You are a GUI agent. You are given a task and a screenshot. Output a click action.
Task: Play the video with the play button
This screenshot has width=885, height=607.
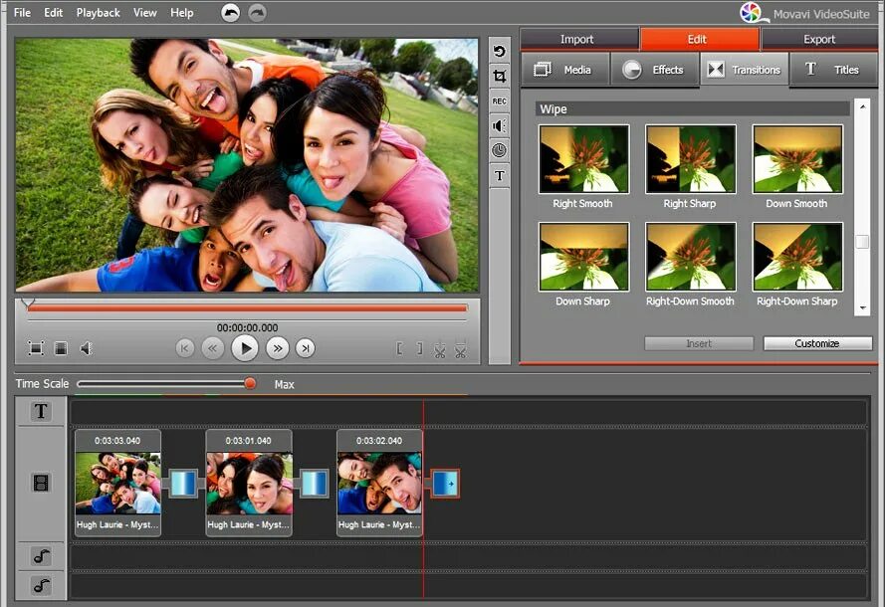coord(245,348)
